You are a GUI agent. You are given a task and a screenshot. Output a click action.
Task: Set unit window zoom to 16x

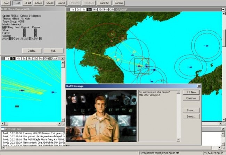(30, 58)
